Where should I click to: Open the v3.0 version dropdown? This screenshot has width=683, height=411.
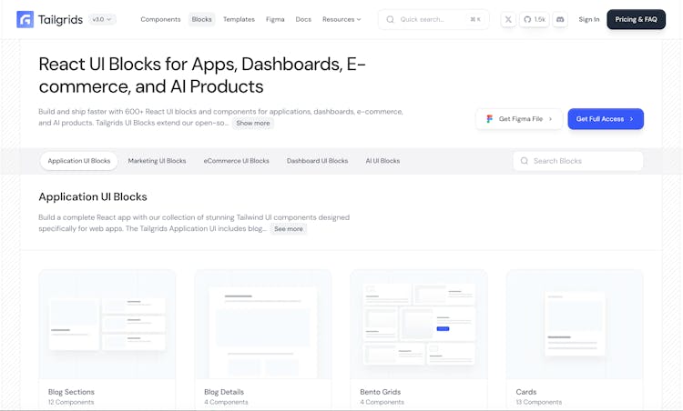click(x=103, y=19)
